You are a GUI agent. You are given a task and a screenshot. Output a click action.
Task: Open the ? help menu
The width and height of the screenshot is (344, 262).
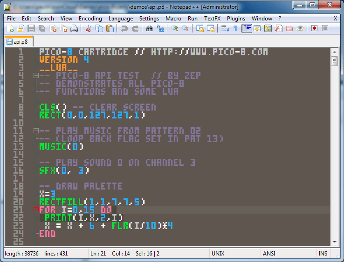point(280,19)
